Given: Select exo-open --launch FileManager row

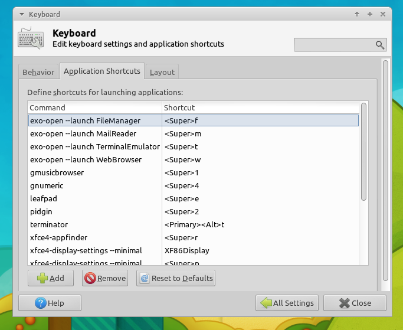Looking at the screenshot, I should coord(194,120).
